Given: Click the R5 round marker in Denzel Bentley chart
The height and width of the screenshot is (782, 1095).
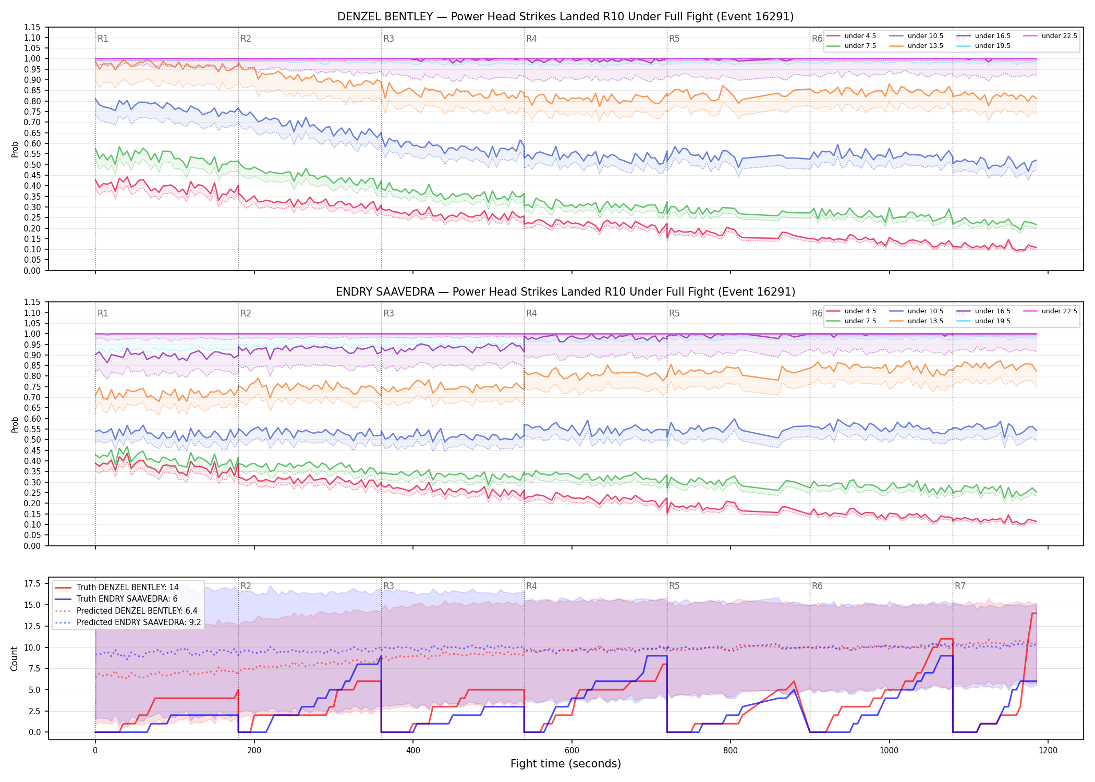Looking at the screenshot, I should click(x=674, y=39).
